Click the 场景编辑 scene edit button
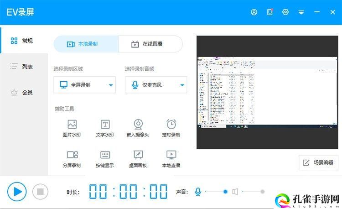 tap(318, 162)
